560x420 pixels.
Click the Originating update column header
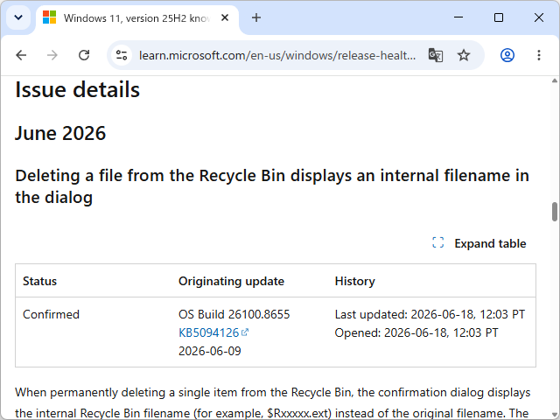[x=231, y=282]
